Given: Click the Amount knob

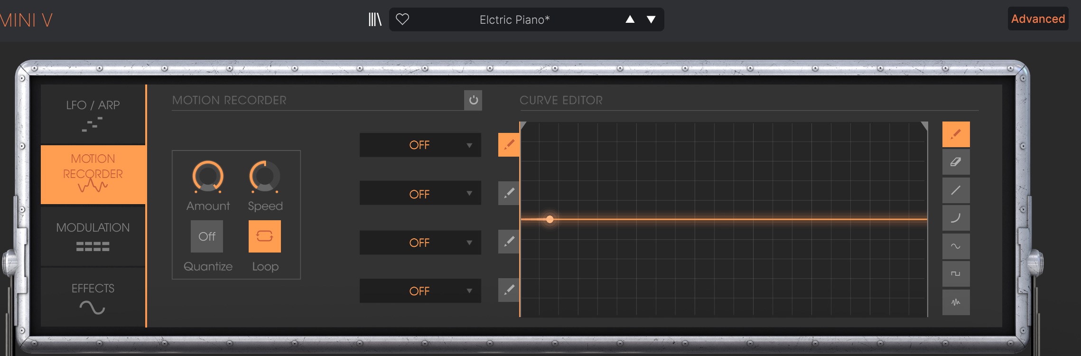Looking at the screenshot, I should [x=208, y=177].
